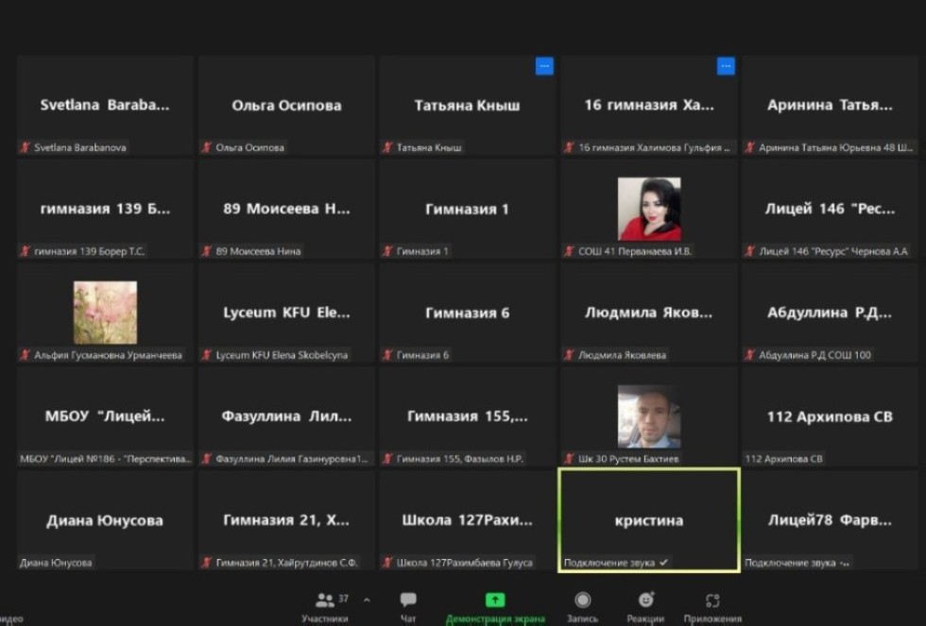926x626 pixels.
Task: Select the Лицей78 participant tile
Action: (x=829, y=520)
